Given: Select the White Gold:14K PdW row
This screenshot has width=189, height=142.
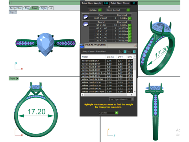Looking at the screenshot, I should click(x=107, y=92).
